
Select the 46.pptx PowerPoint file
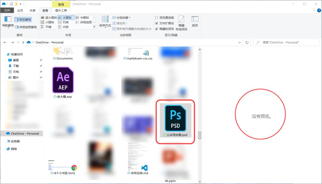coord(170,181)
